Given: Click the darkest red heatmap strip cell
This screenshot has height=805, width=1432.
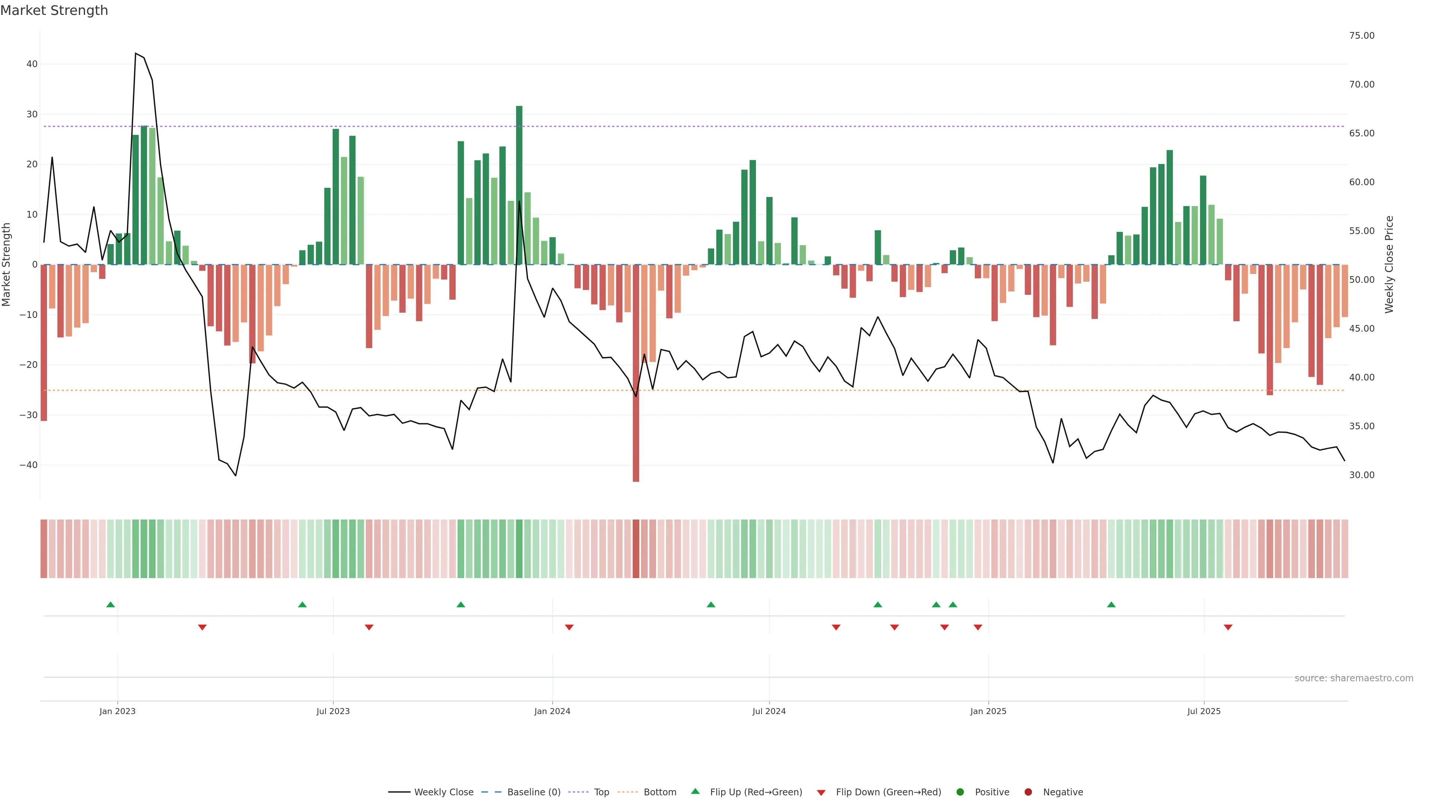Looking at the screenshot, I should tap(636, 548).
